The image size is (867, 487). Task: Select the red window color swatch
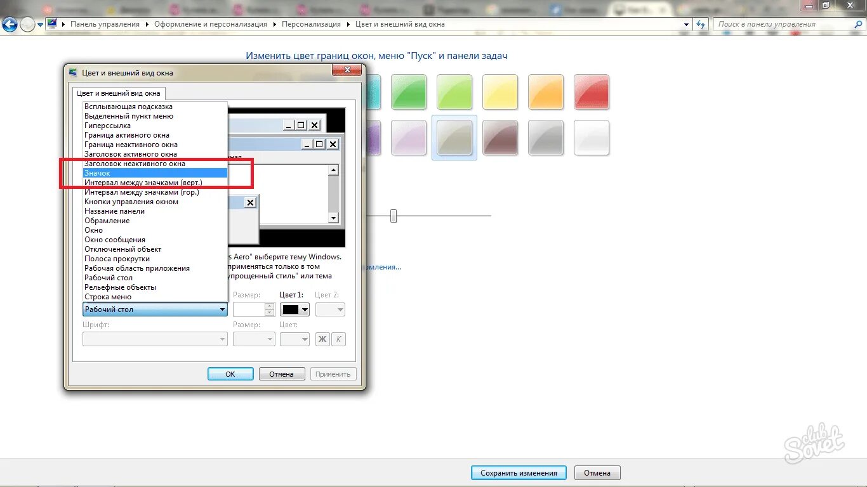[592, 92]
